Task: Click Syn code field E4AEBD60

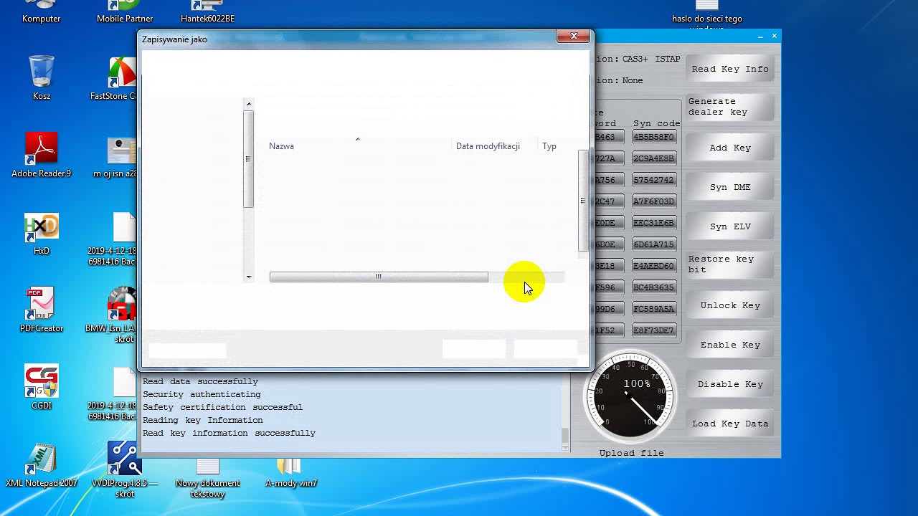Action: coord(654,266)
